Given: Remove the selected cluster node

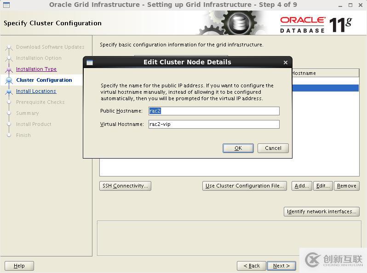Looking at the screenshot, I should point(347,186).
